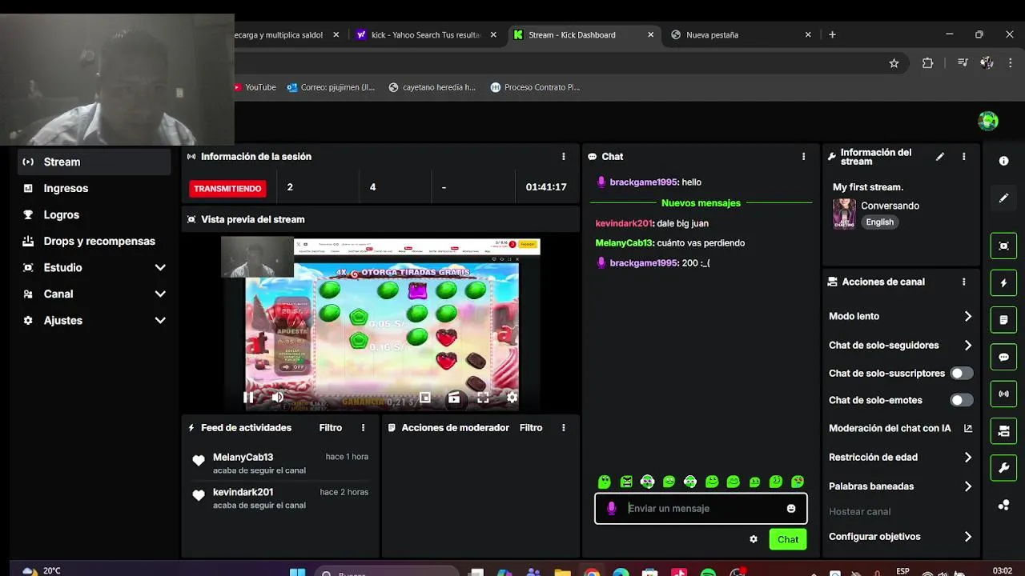Viewport: 1025px width, 576px height.
Task: Open the Chat panel options menu
Action: (804, 157)
